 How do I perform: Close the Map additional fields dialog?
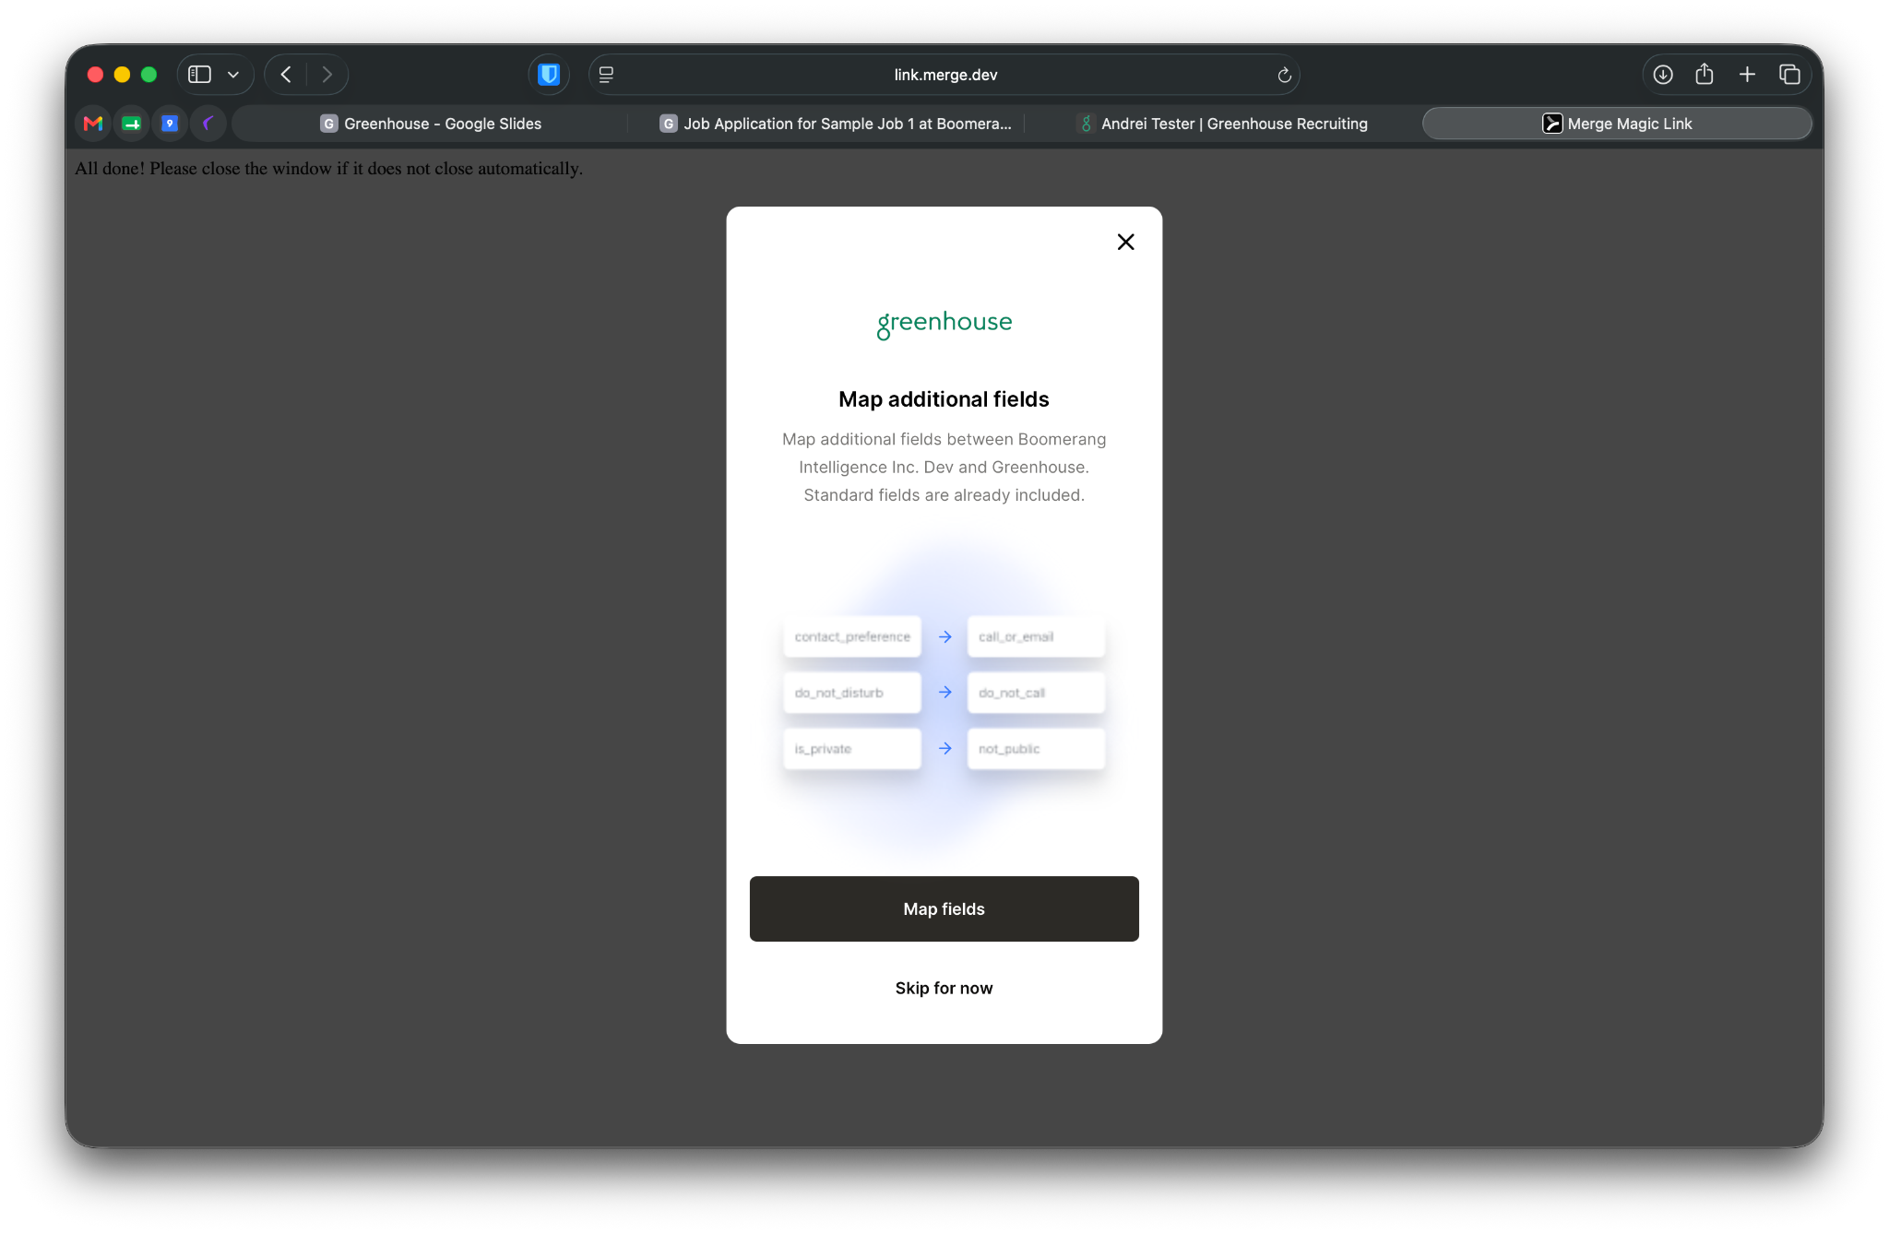tap(1125, 242)
